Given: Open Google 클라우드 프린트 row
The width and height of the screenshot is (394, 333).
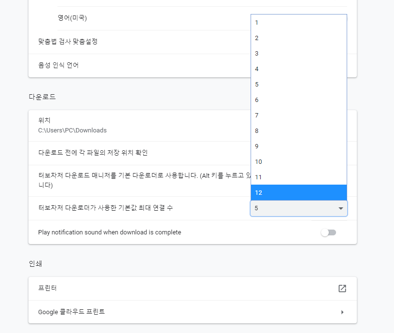Looking at the screenshot, I should (193, 312).
